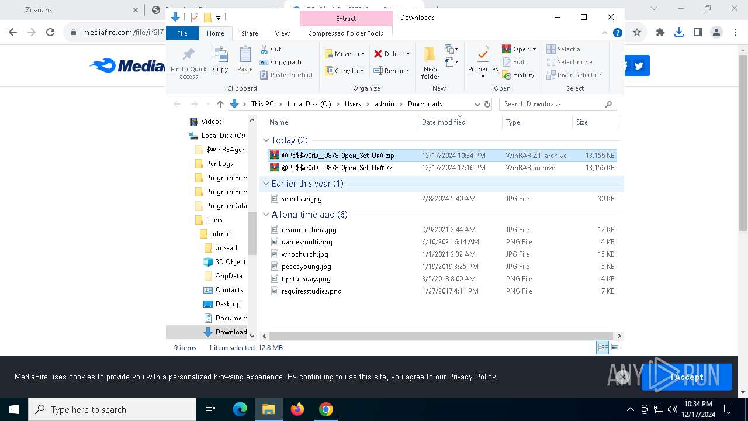Collapse the Today (2) group

tap(266, 140)
